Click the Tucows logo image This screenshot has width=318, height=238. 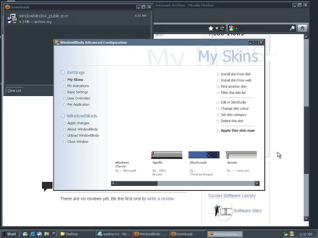pyautogui.click(x=223, y=211)
